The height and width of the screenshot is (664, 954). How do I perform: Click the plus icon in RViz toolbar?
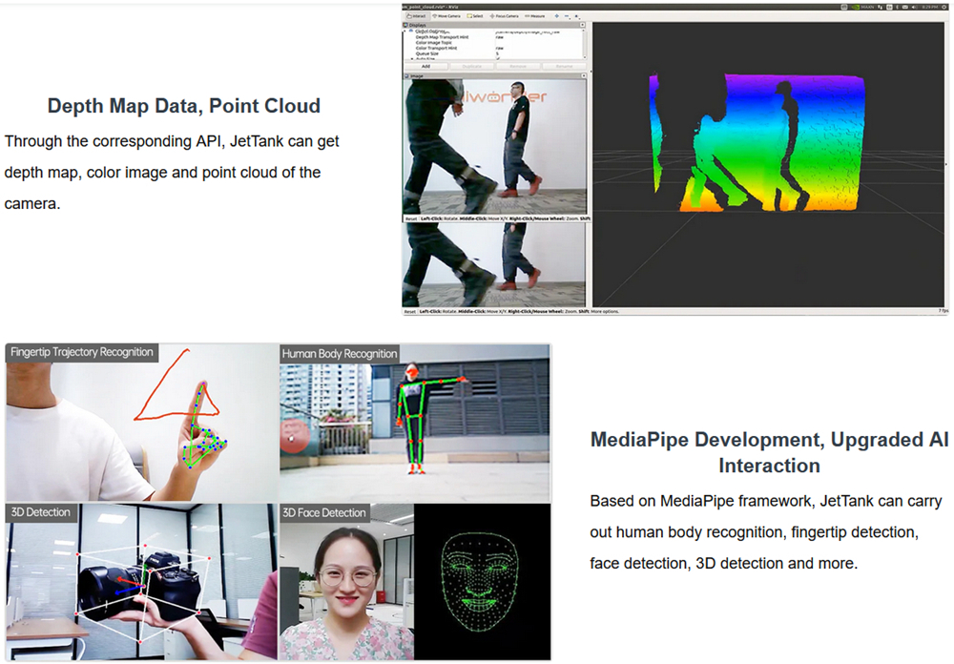coord(558,16)
